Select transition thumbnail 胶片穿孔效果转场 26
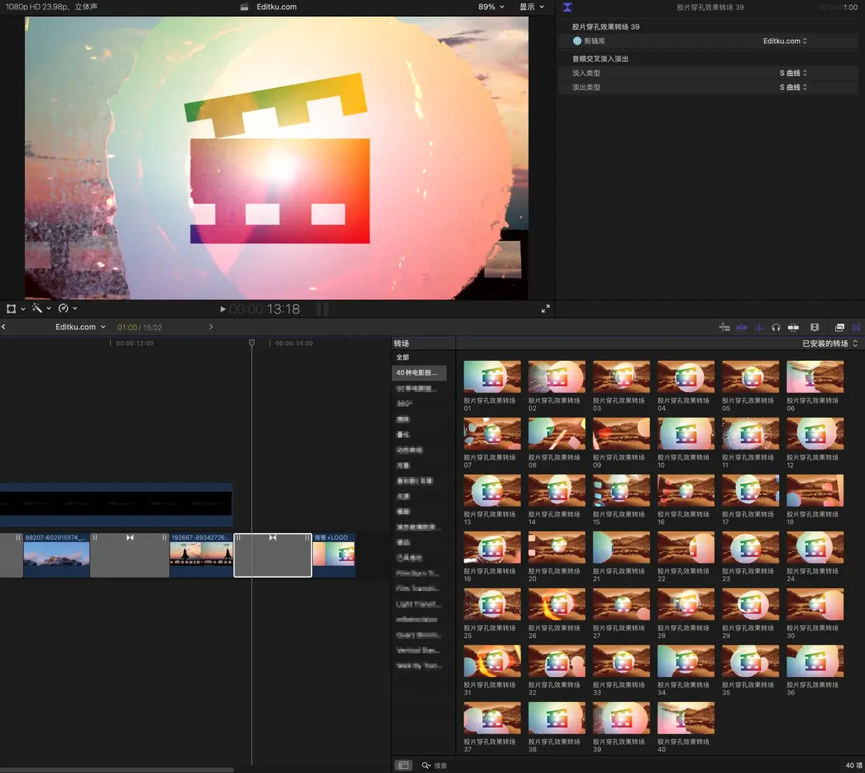865x773 pixels. tap(556, 605)
